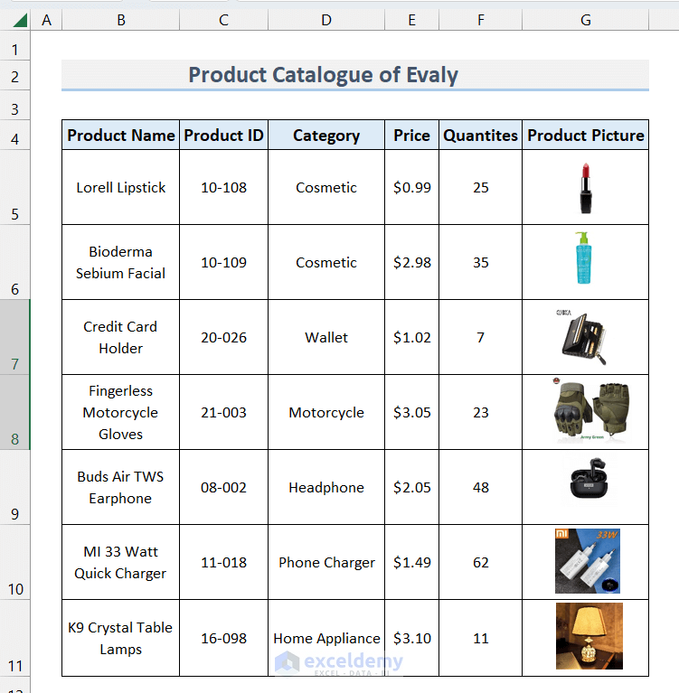Select row 6 header

click(15, 262)
